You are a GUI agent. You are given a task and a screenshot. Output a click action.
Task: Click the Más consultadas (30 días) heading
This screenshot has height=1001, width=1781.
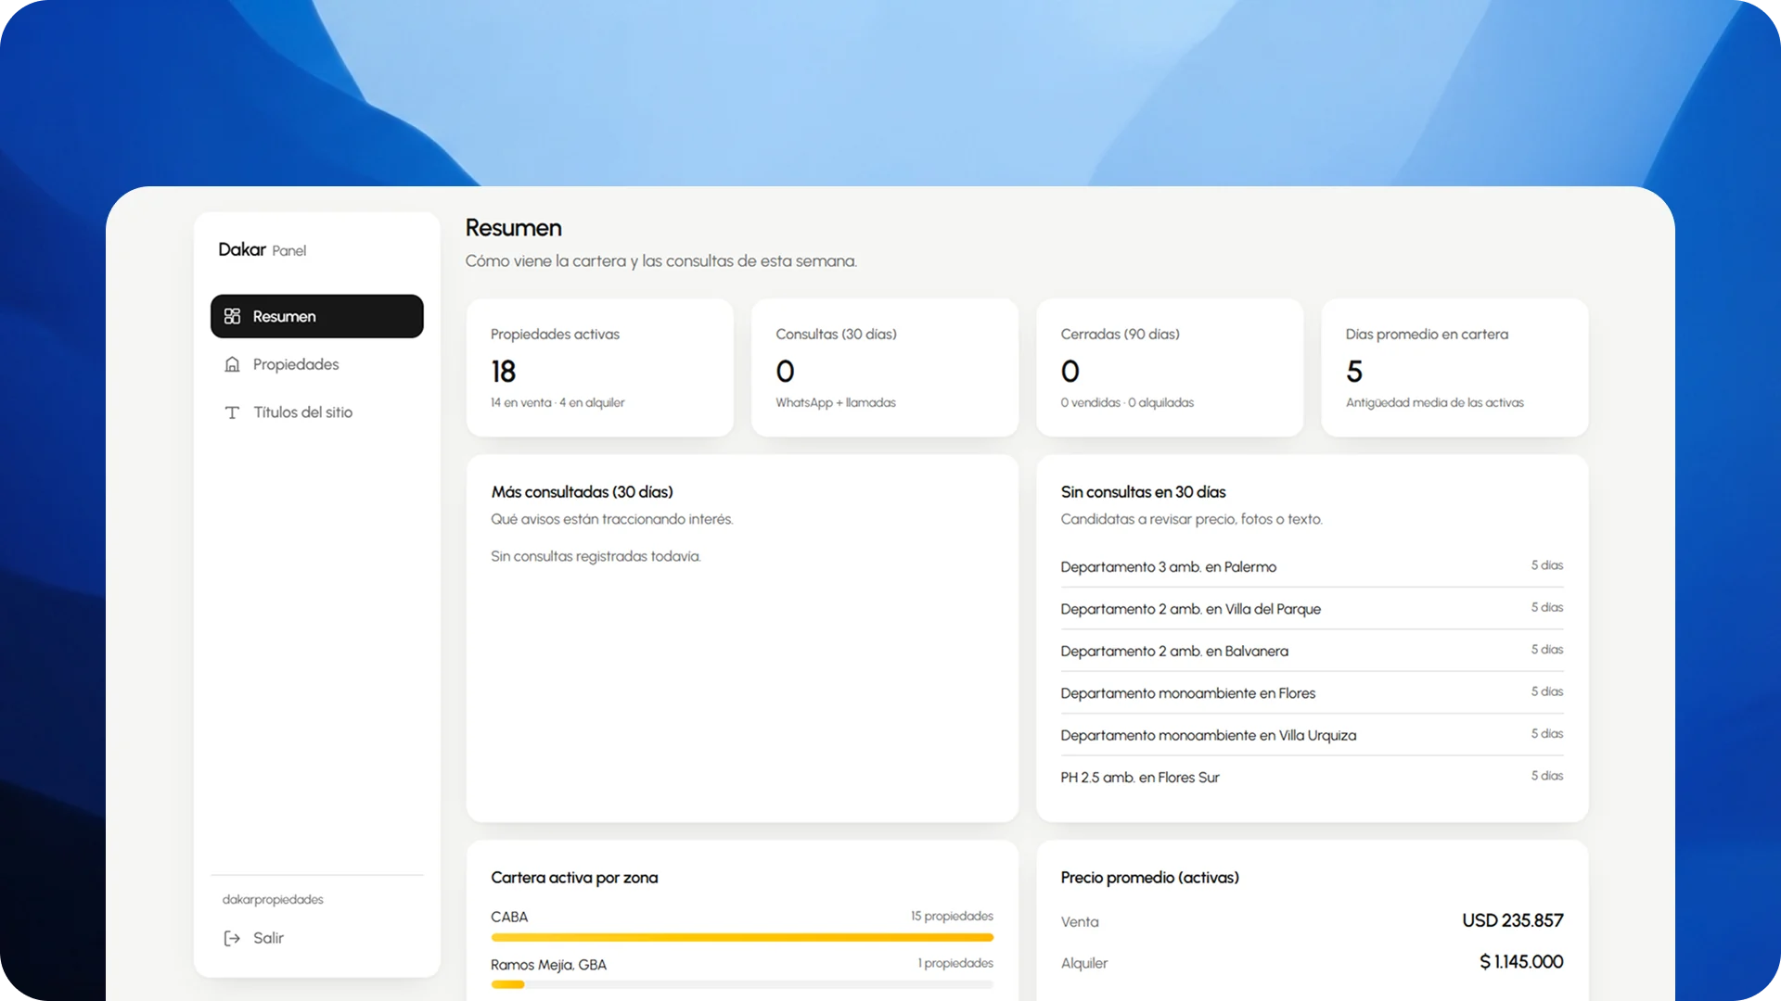coord(582,492)
